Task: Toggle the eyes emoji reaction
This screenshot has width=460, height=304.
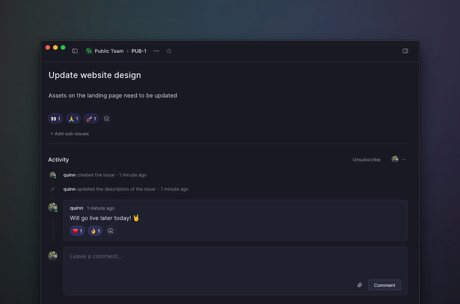Action: point(56,119)
